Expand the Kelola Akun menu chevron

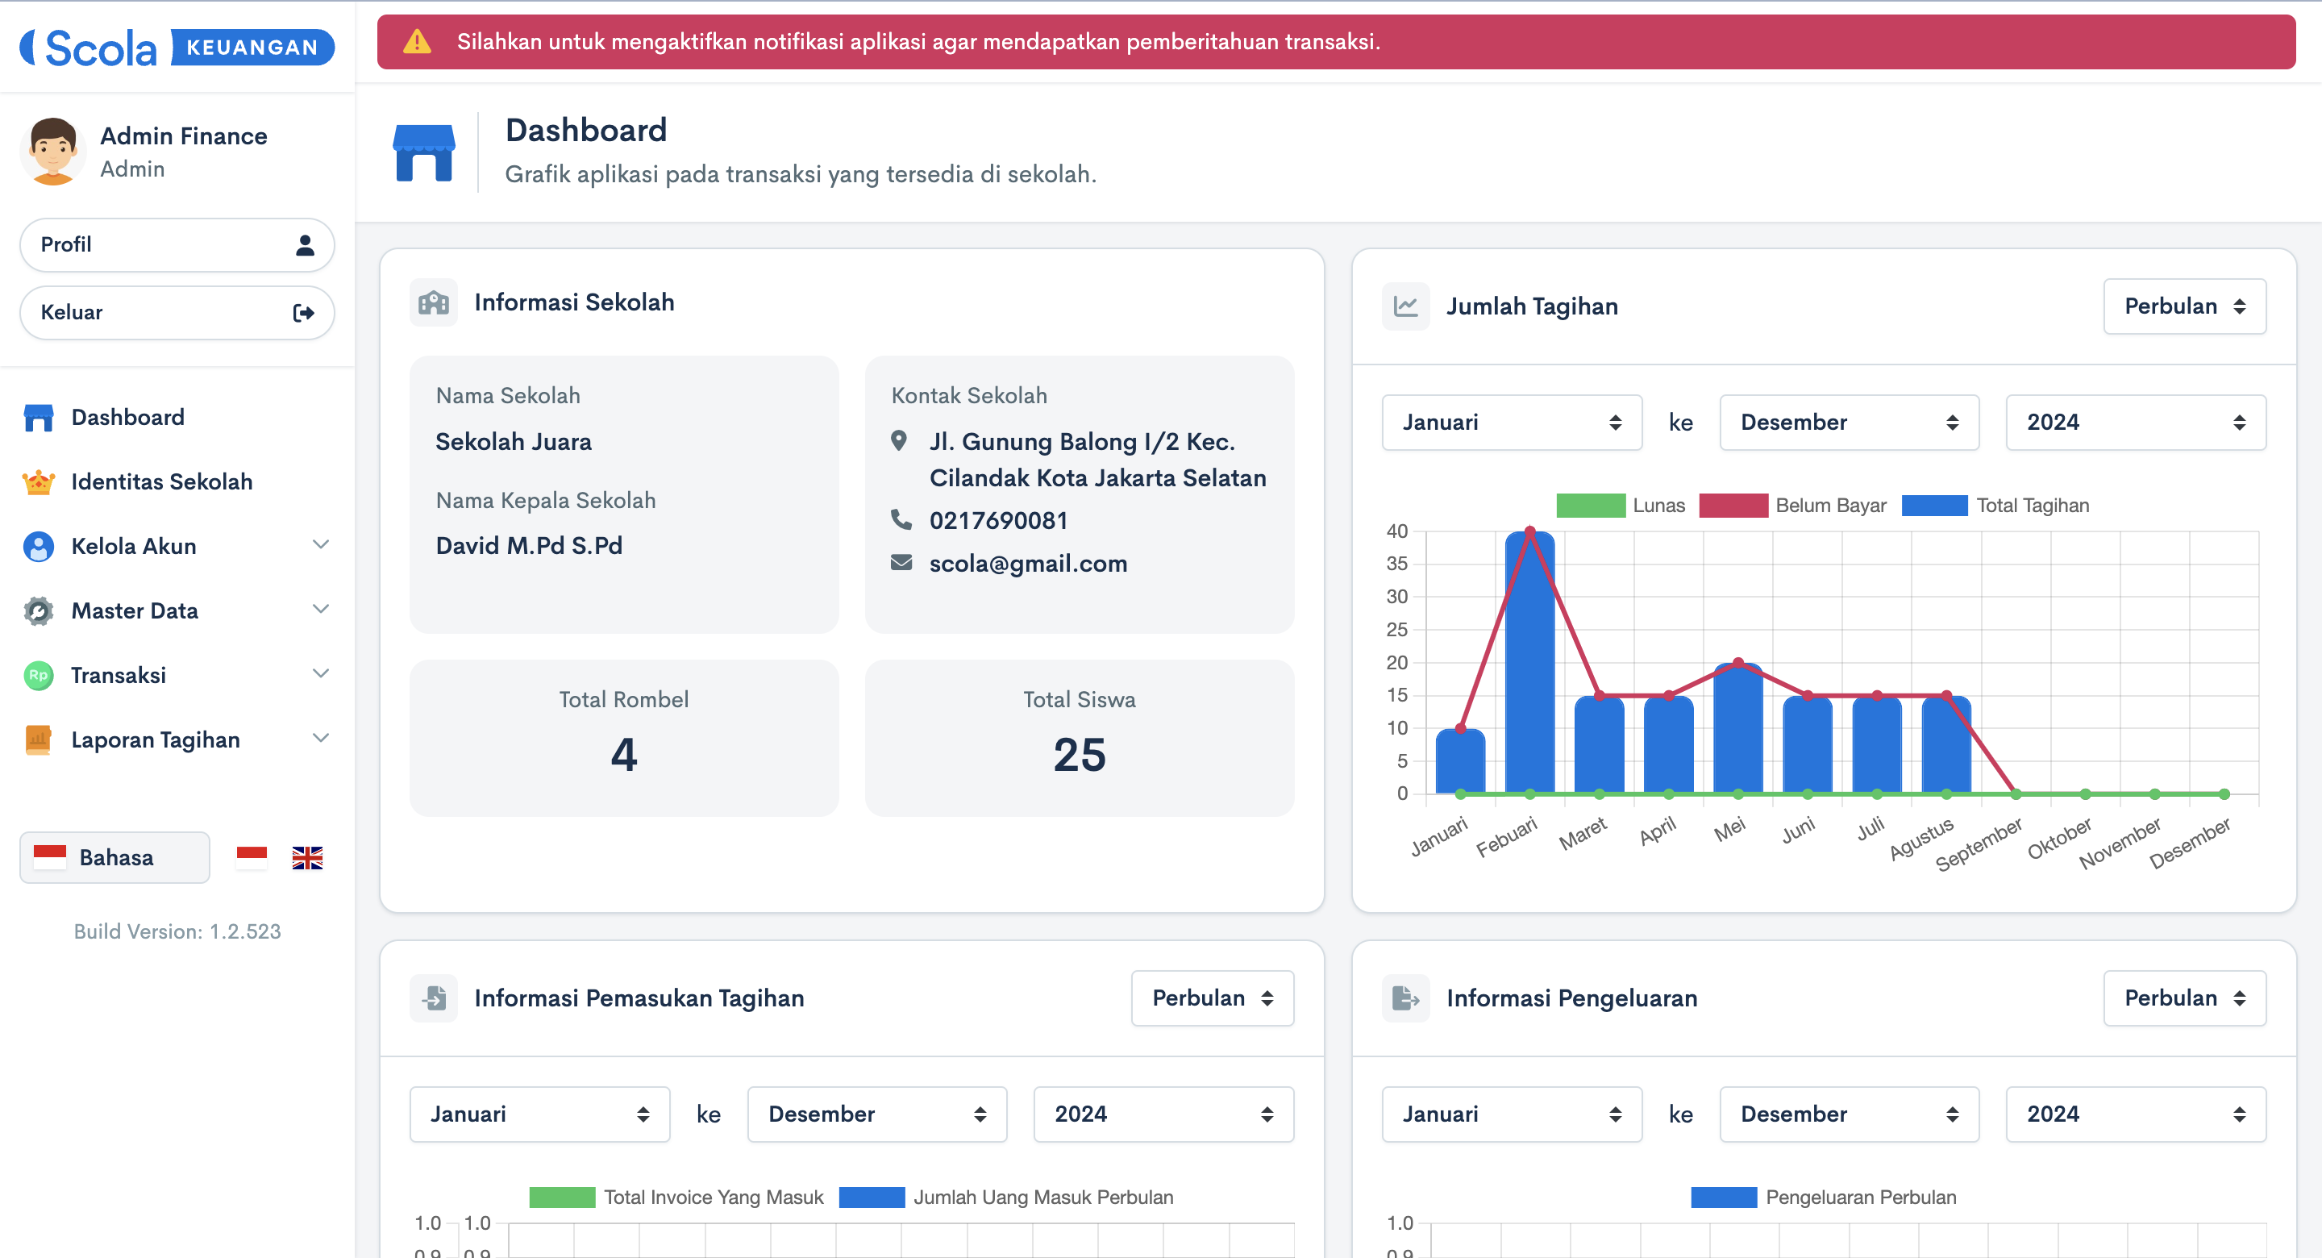tap(320, 544)
